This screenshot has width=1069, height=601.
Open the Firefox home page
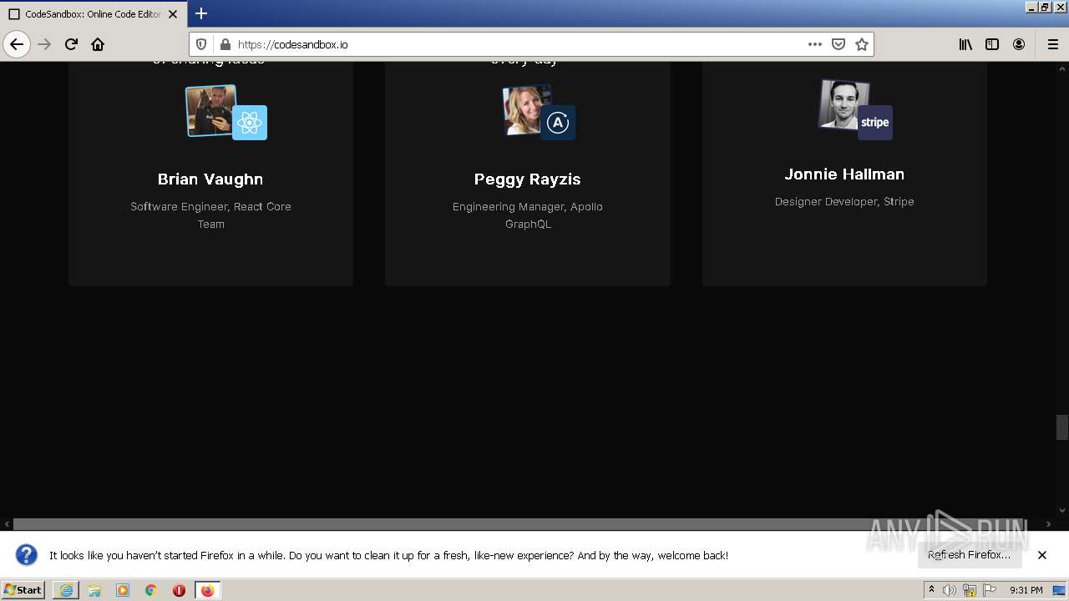tap(98, 44)
